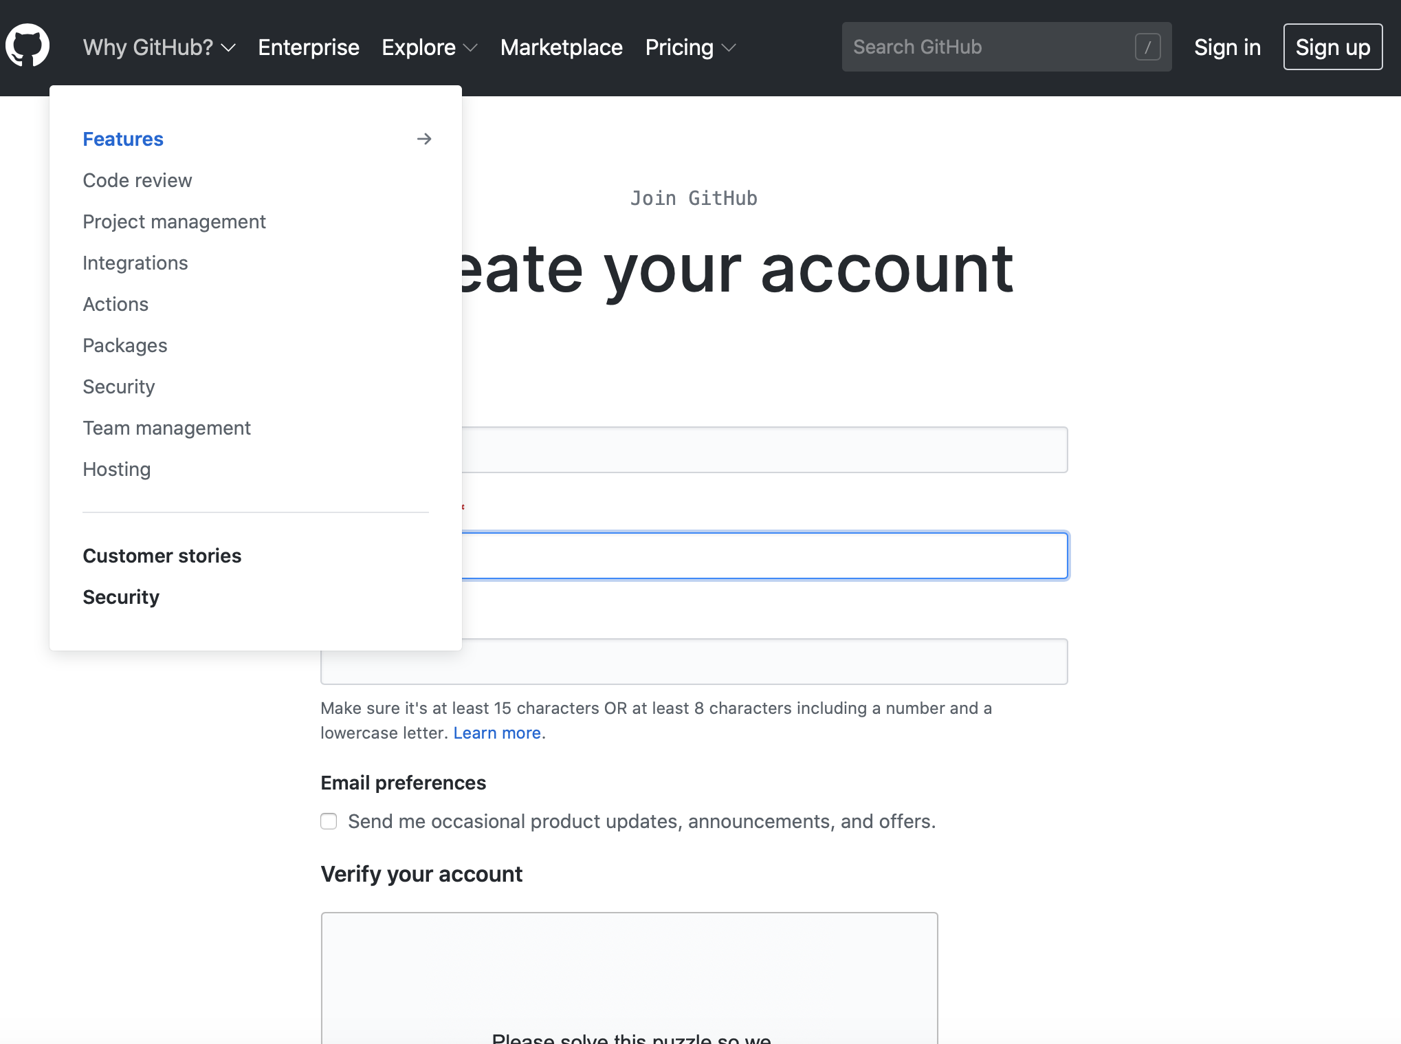
Task: Click the Sign up button
Action: point(1332,47)
